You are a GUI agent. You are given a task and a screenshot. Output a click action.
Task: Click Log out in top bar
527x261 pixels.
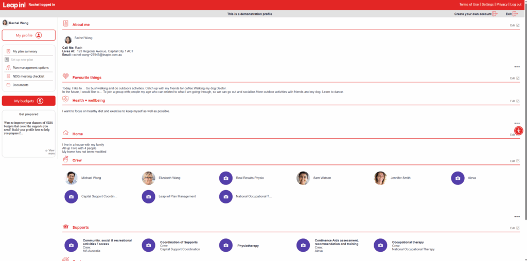pyautogui.click(x=515, y=4)
